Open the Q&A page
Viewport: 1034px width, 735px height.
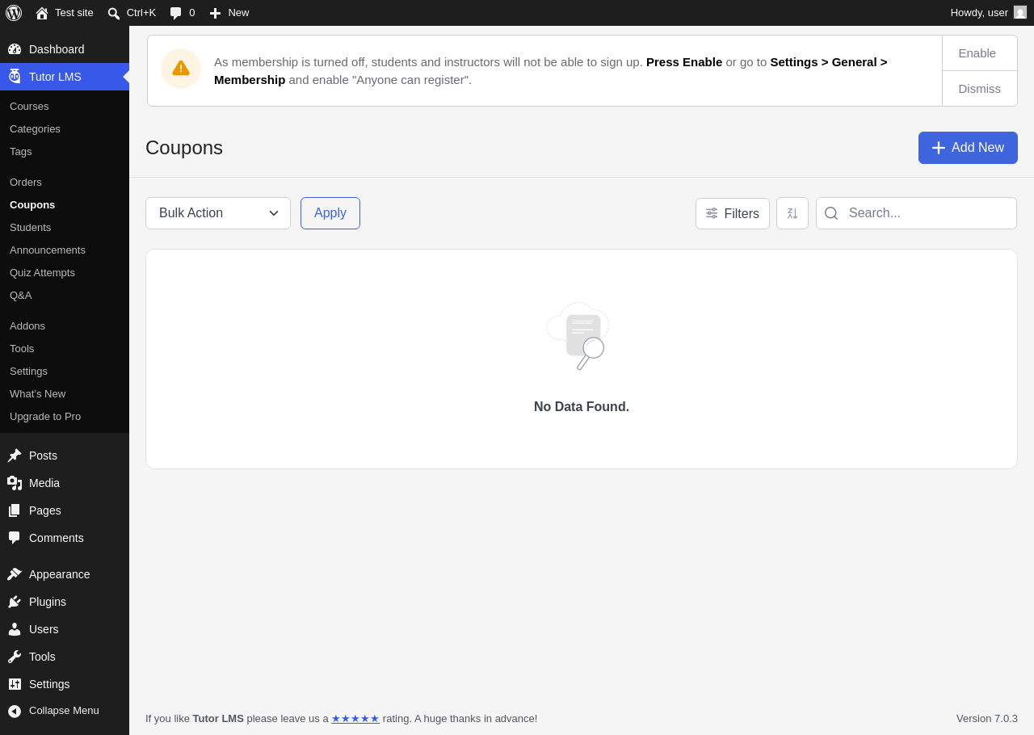tap(21, 296)
